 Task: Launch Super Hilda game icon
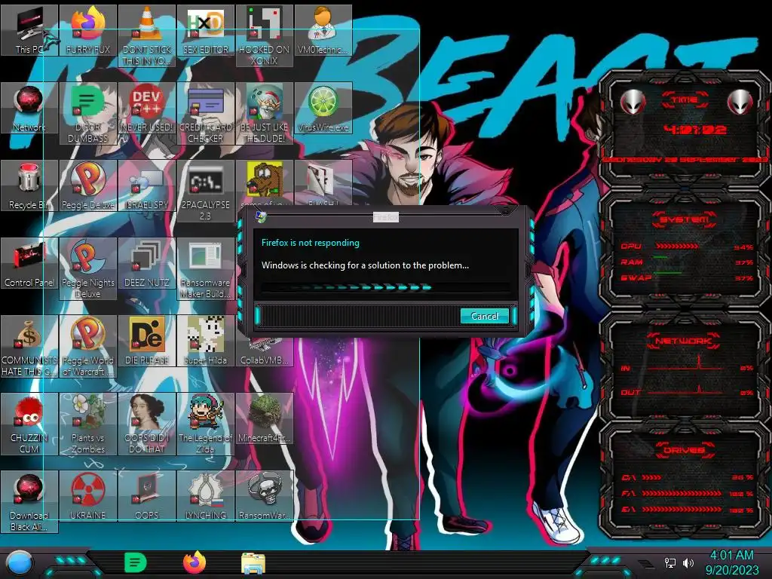pos(205,341)
